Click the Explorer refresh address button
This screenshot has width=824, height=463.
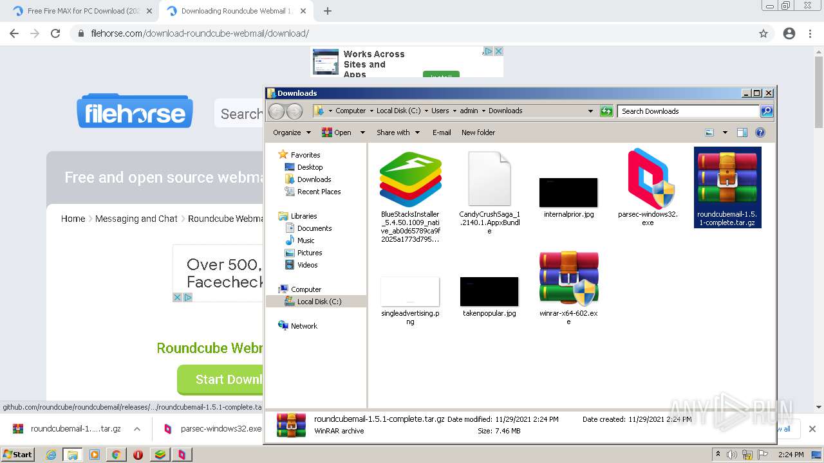click(x=606, y=111)
